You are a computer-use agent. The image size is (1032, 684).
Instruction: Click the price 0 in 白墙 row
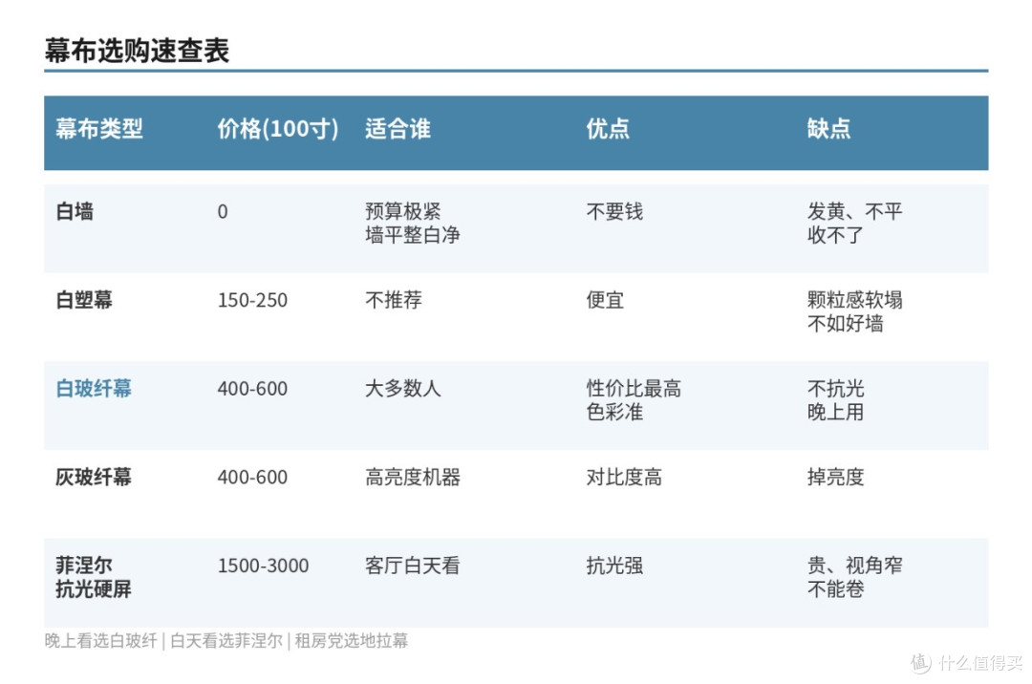(223, 212)
